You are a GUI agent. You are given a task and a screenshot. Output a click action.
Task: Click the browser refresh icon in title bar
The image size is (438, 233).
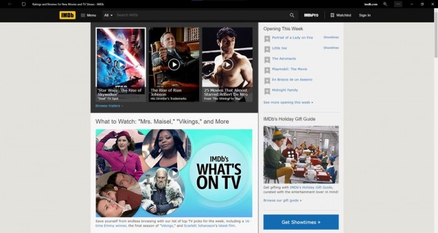24,4
